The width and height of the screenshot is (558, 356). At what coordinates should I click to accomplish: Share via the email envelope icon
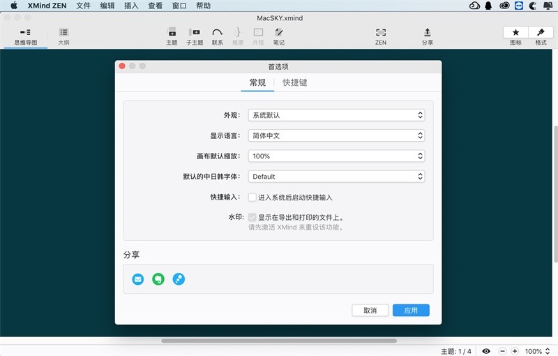(138, 279)
